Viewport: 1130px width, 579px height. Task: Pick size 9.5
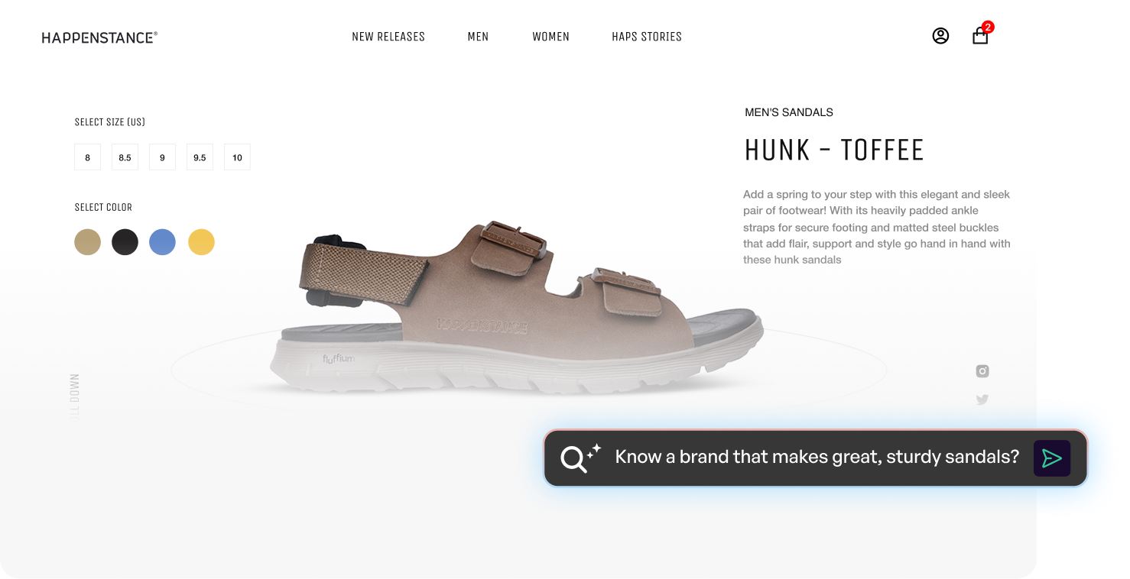200,157
